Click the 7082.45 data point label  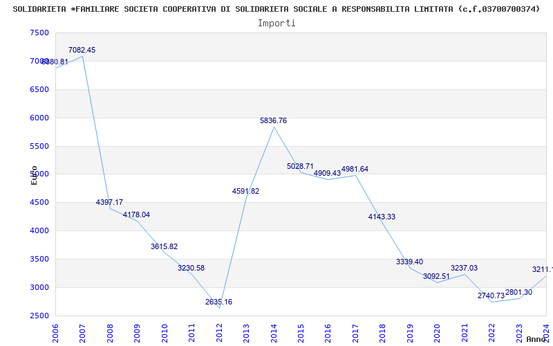(x=82, y=50)
